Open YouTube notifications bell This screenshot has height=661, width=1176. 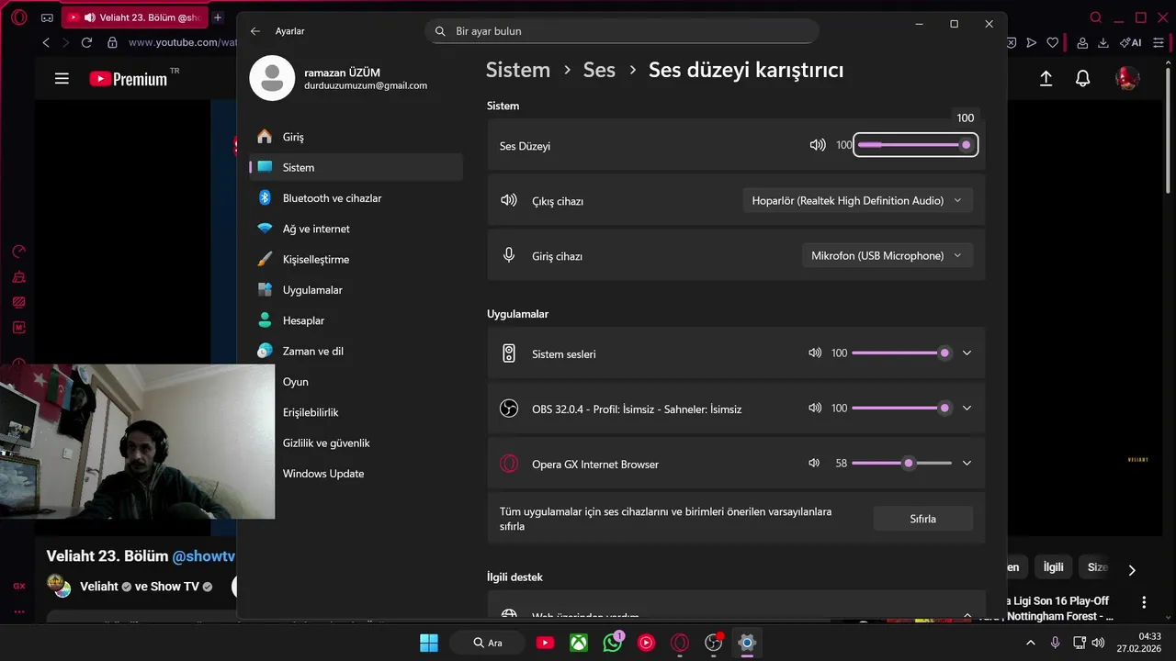(1082, 79)
